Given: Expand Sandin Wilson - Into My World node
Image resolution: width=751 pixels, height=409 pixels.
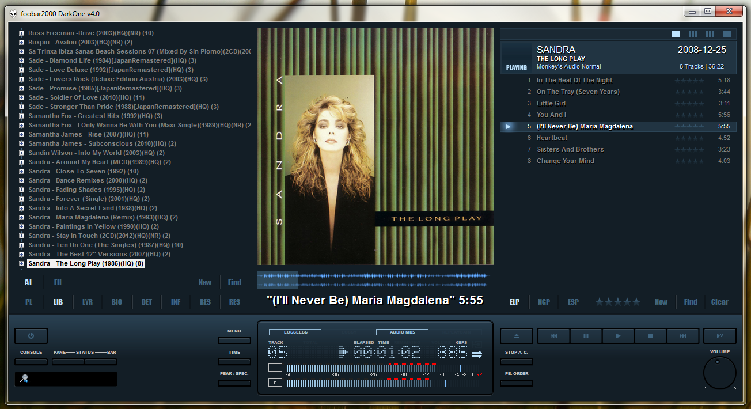Looking at the screenshot, I should pos(21,153).
